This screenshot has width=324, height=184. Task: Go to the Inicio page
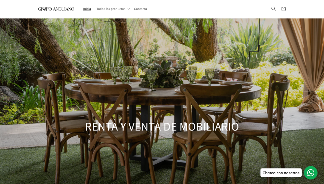(87, 9)
